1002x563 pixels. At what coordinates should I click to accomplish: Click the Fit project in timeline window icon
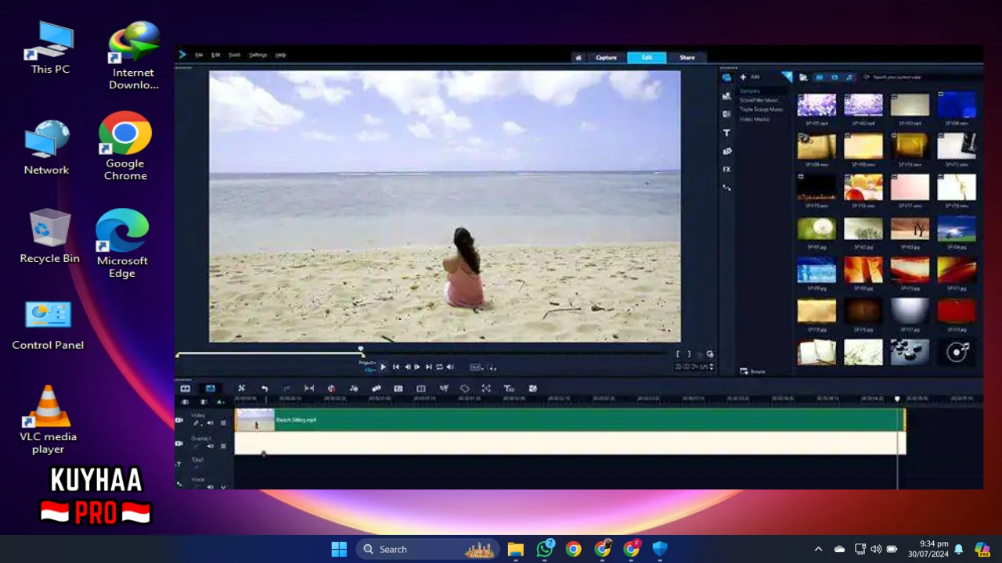click(309, 389)
